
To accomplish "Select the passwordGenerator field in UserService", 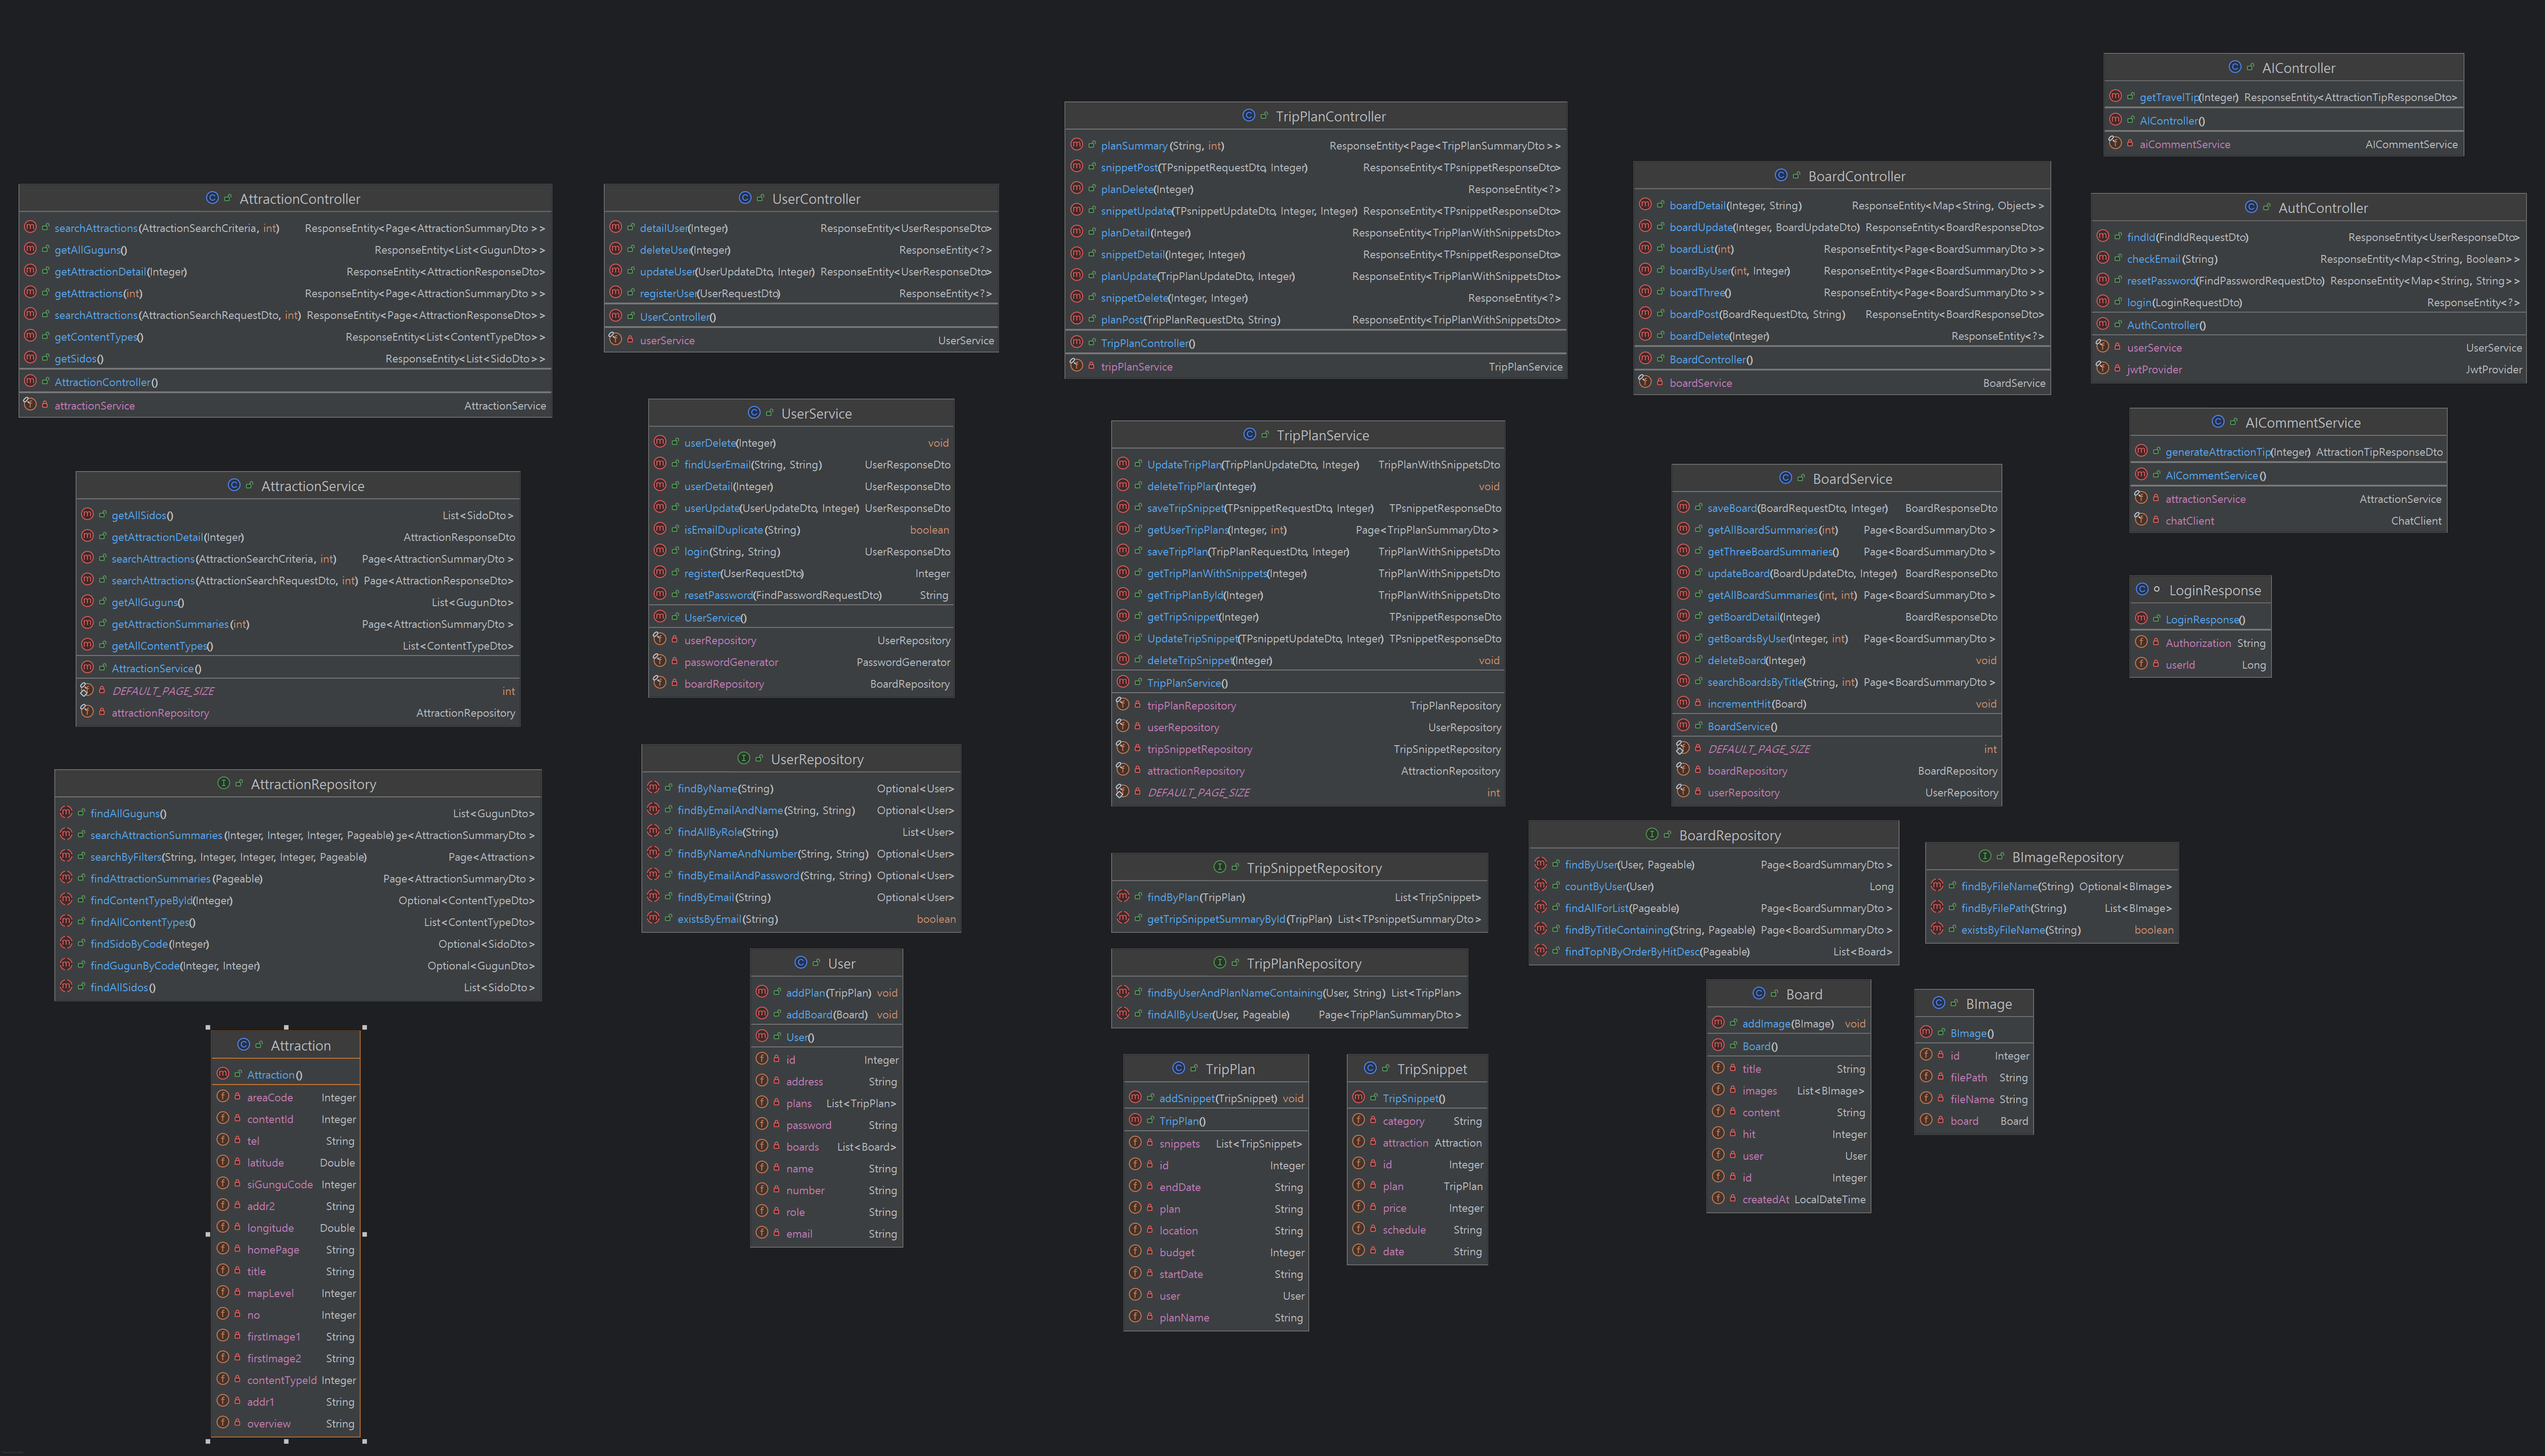I will [x=802, y=662].
